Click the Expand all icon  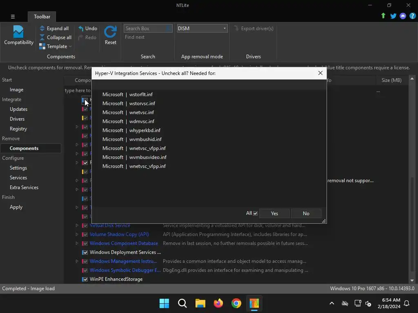coord(42,28)
